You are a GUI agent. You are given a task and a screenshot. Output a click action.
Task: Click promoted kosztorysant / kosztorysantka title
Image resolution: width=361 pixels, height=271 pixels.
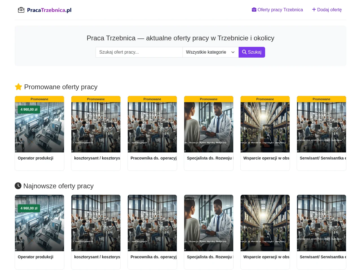pyautogui.click(x=97, y=158)
